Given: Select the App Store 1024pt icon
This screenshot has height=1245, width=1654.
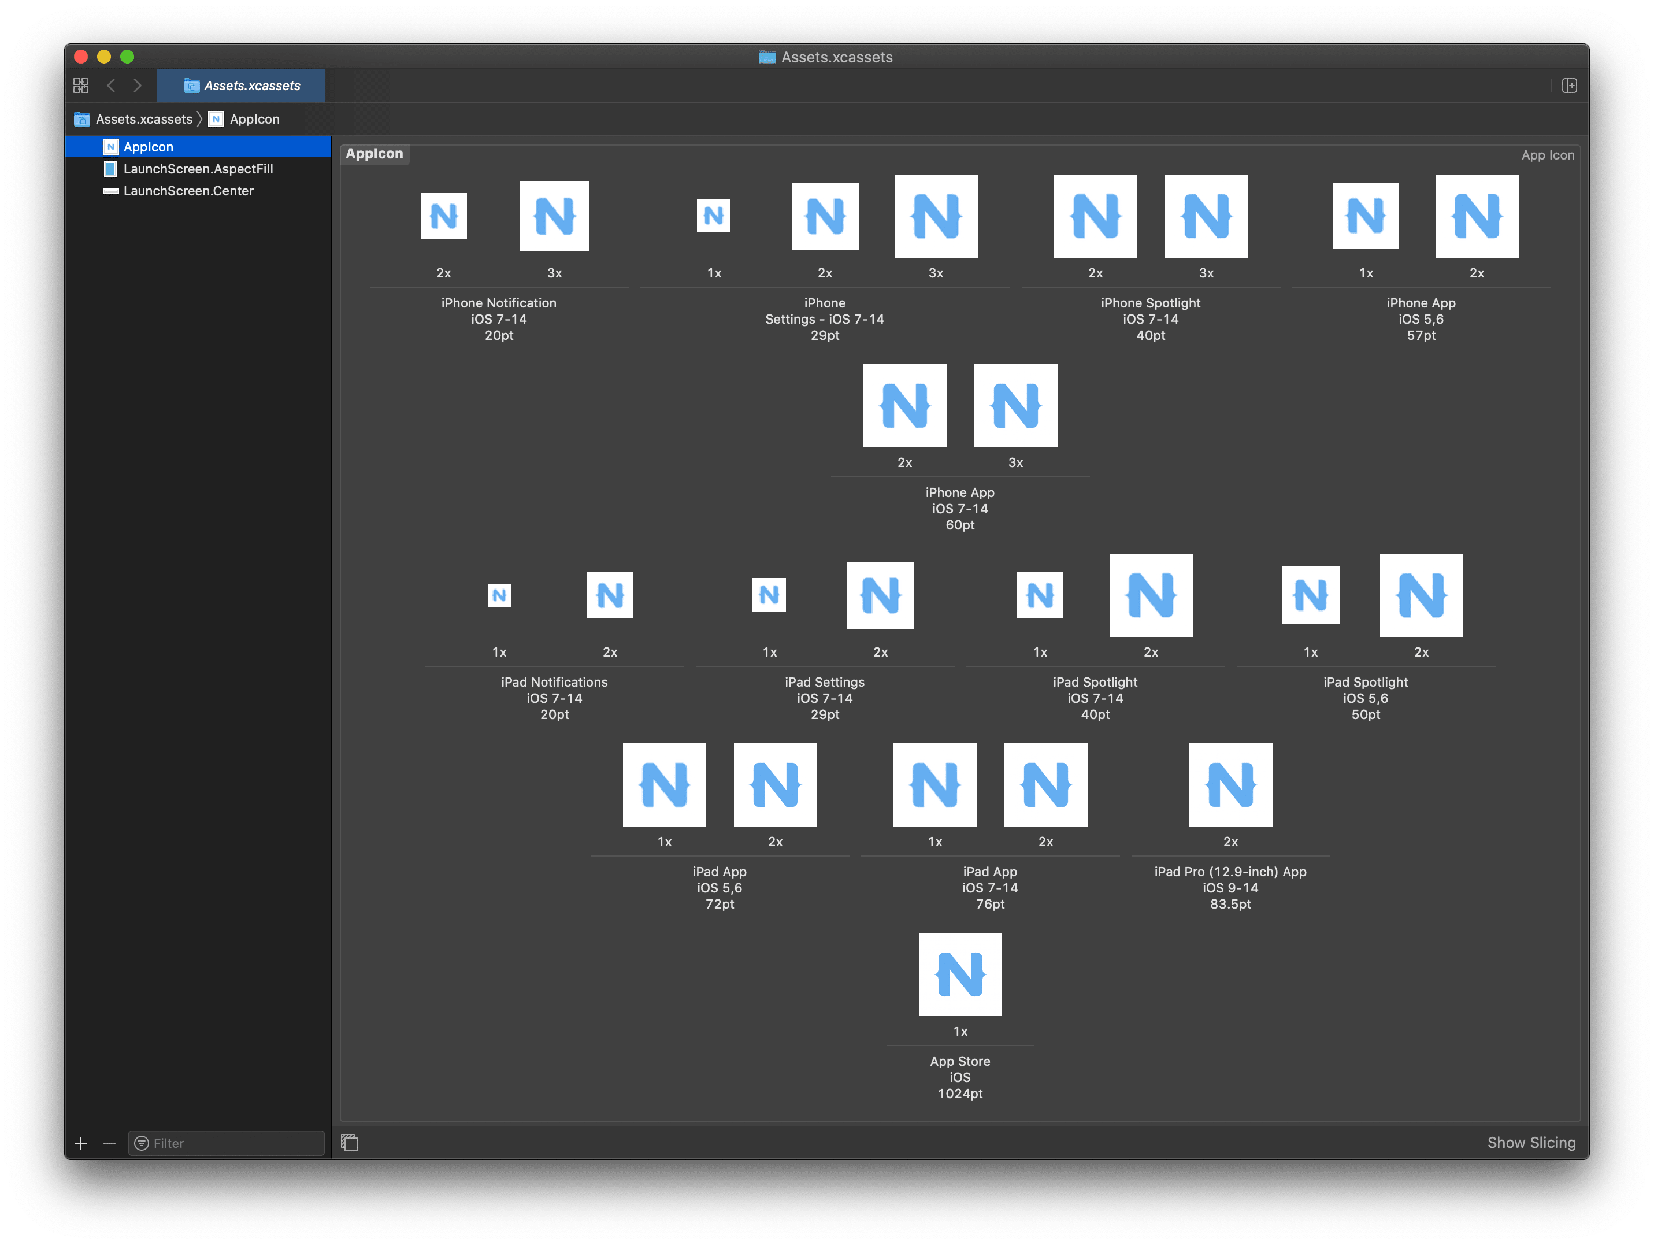Looking at the screenshot, I should click(960, 974).
